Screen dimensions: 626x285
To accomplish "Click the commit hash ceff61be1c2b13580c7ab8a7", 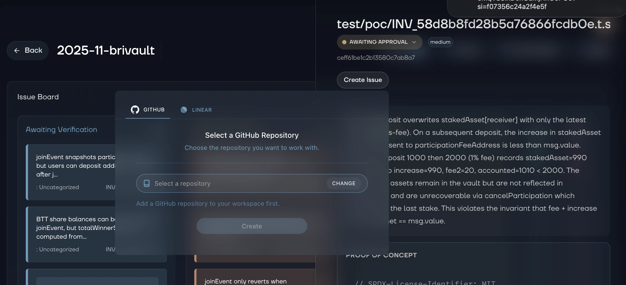I will pyautogui.click(x=376, y=58).
